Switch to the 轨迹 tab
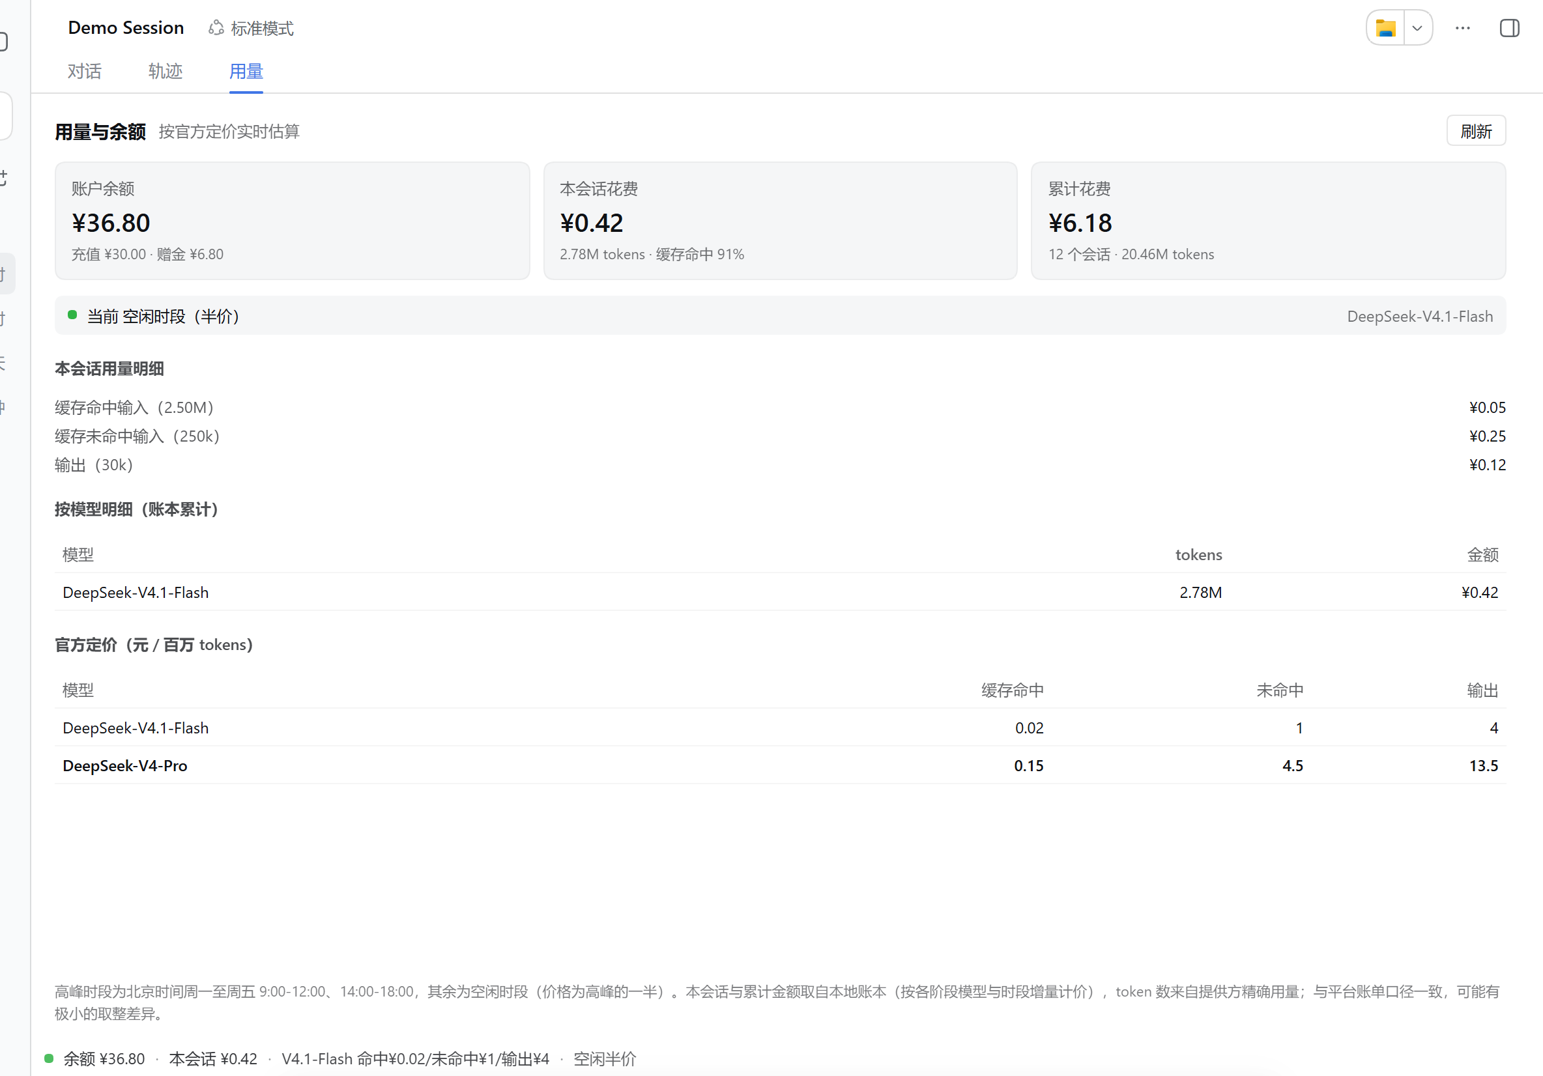The width and height of the screenshot is (1543, 1076). [166, 71]
